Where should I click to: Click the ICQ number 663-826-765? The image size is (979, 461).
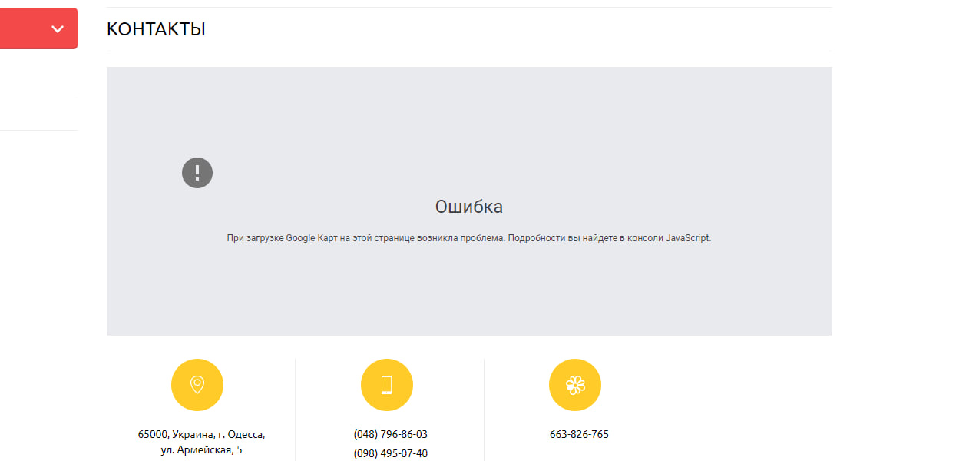(x=579, y=434)
